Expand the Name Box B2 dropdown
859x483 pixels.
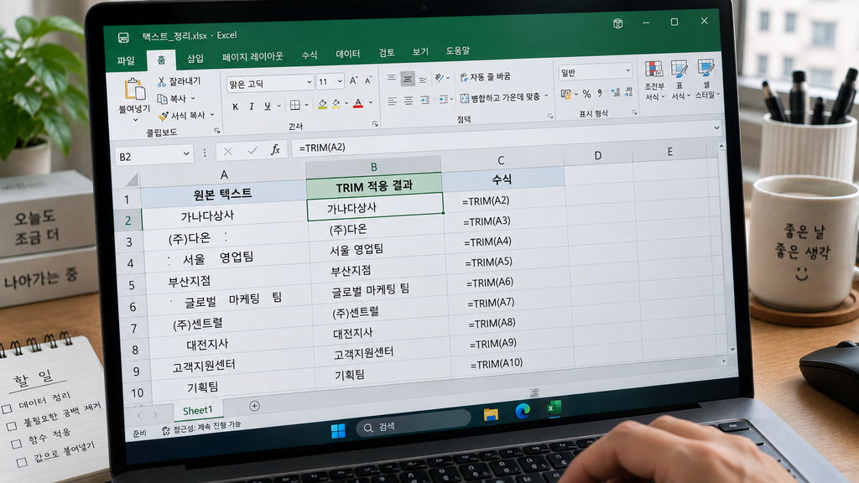coord(186,154)
